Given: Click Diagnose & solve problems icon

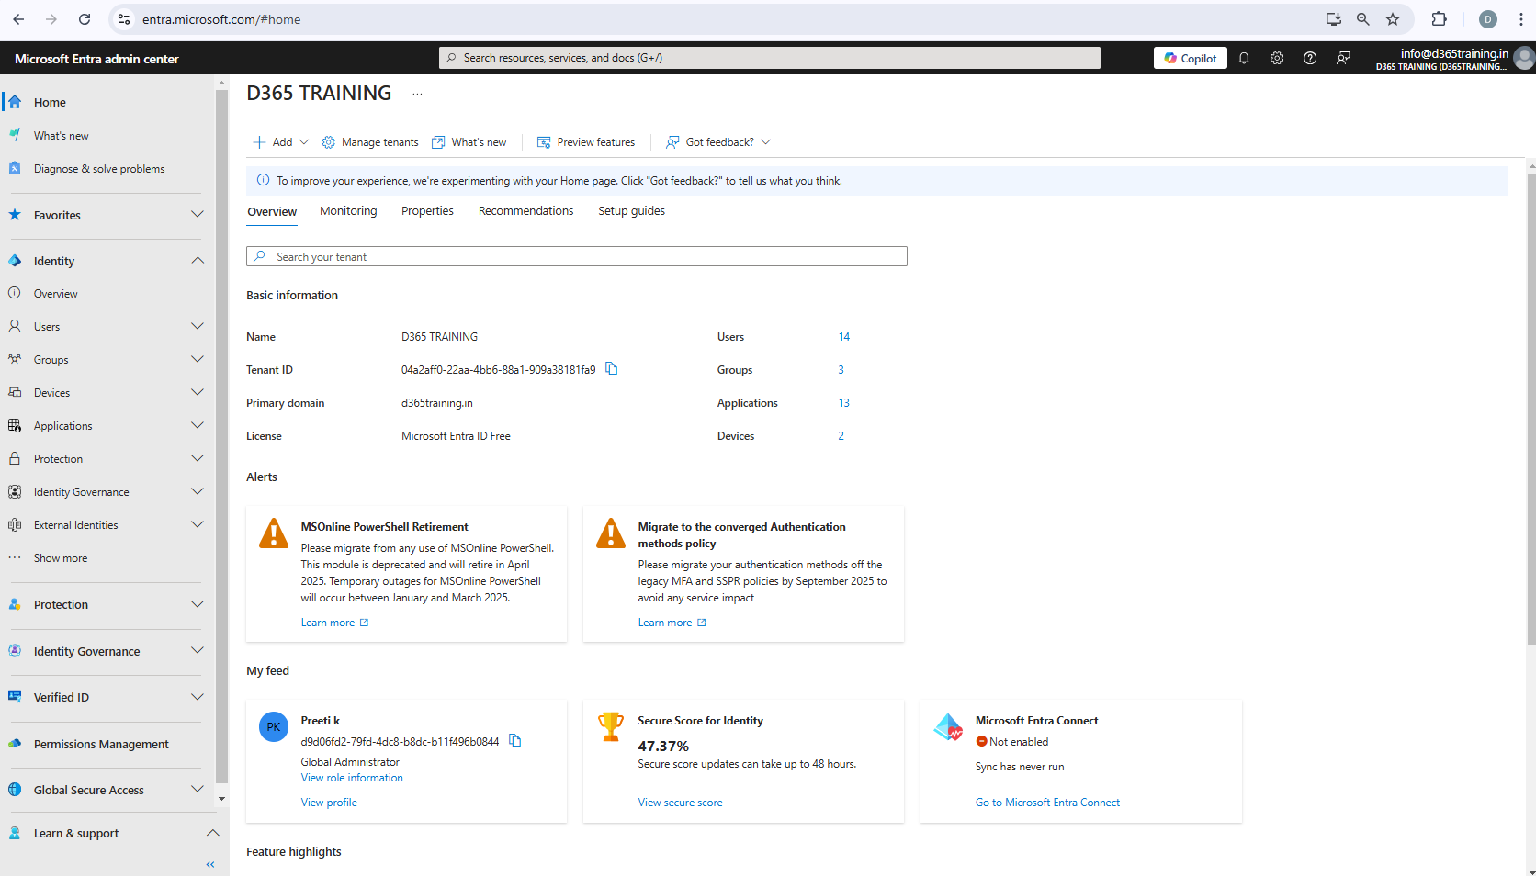Looking at the screenshot, I should click(15, 168).
